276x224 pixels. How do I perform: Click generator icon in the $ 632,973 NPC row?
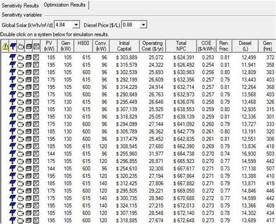20,94
